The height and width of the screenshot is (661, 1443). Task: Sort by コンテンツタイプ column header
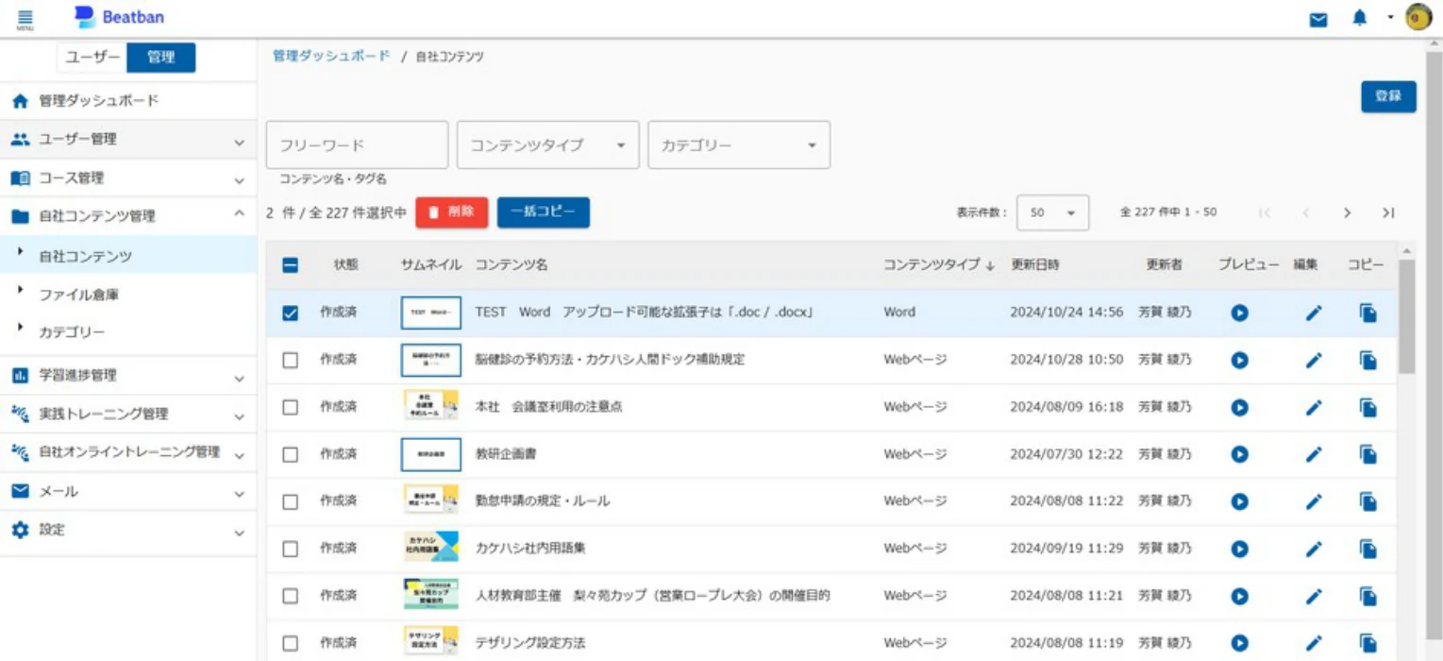point(939,265)
